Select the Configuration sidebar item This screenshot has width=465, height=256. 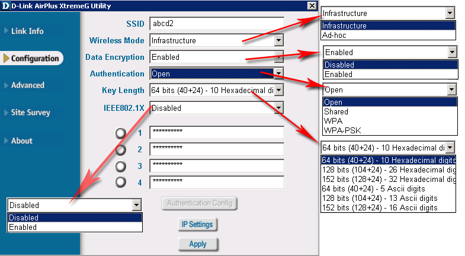pyautogui.click(x=32, y=58)
